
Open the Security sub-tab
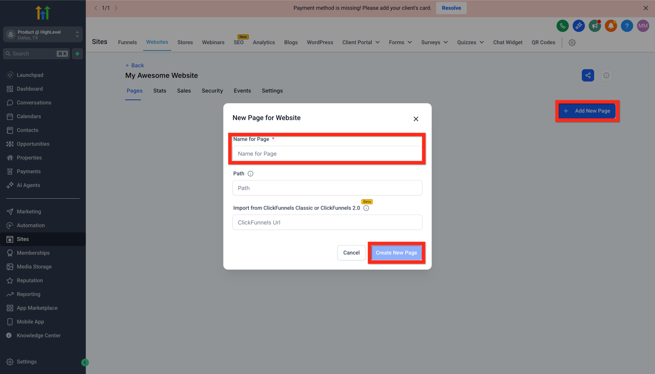pyautogui.click(x=212, y=91)
